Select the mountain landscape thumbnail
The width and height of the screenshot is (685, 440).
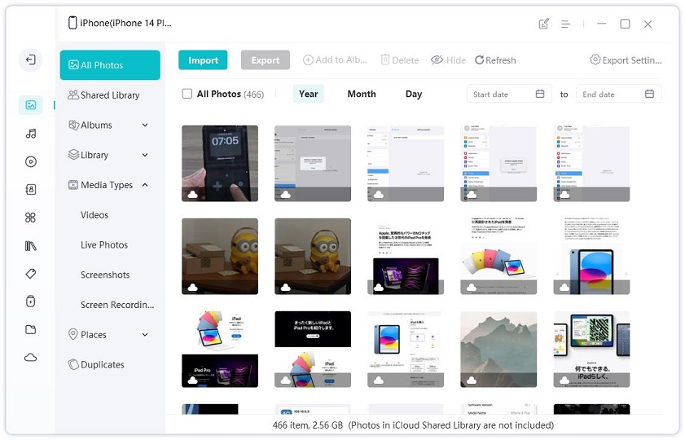pyautogui.click(x=498, y=349)
